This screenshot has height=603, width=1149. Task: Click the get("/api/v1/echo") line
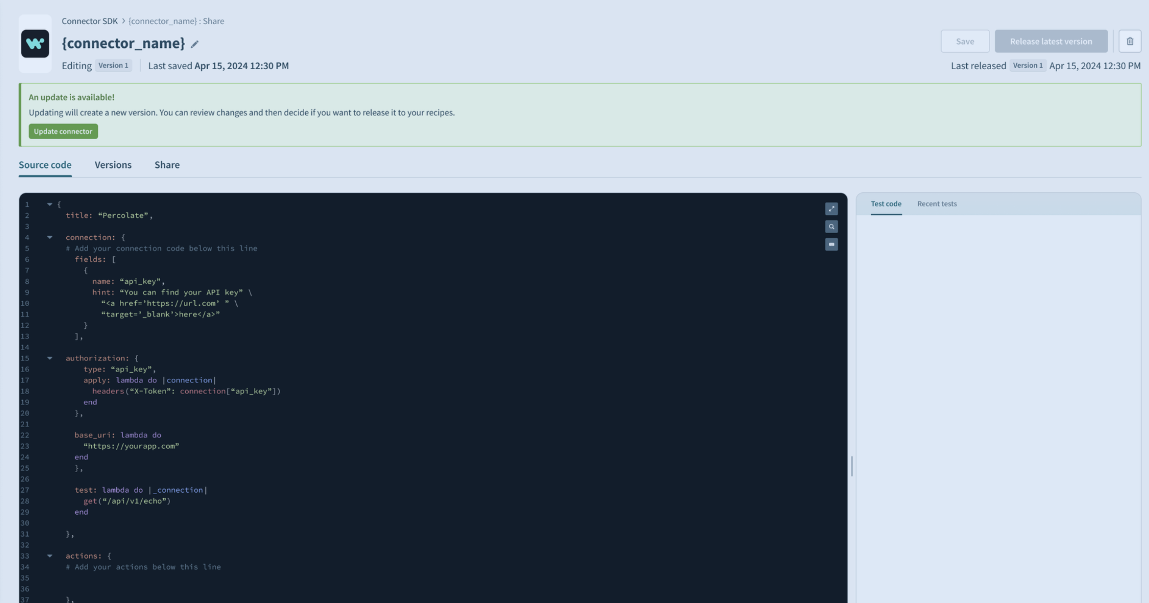click(127, 501)
